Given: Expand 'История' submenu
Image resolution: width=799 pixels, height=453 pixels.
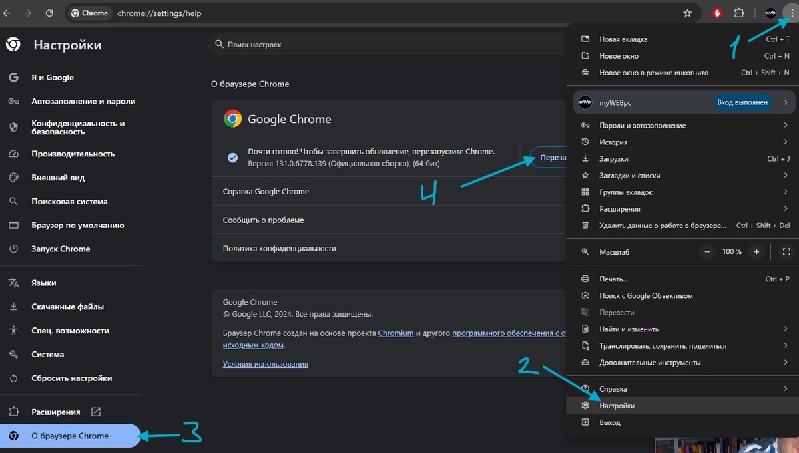Looking at the screenshot, I should pos(681,142).
